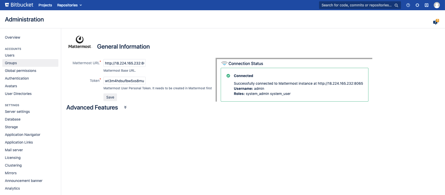This screenshot has width=445, height=195.
Task: Open the Repositories dropdown menu
Action: [69, 5]
